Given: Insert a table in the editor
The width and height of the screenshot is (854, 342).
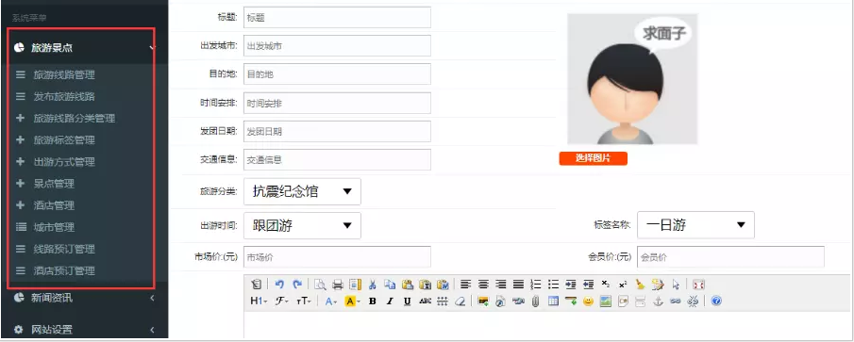Looking at the screenshot, I should pyautogui.click(x=553, y=301).
